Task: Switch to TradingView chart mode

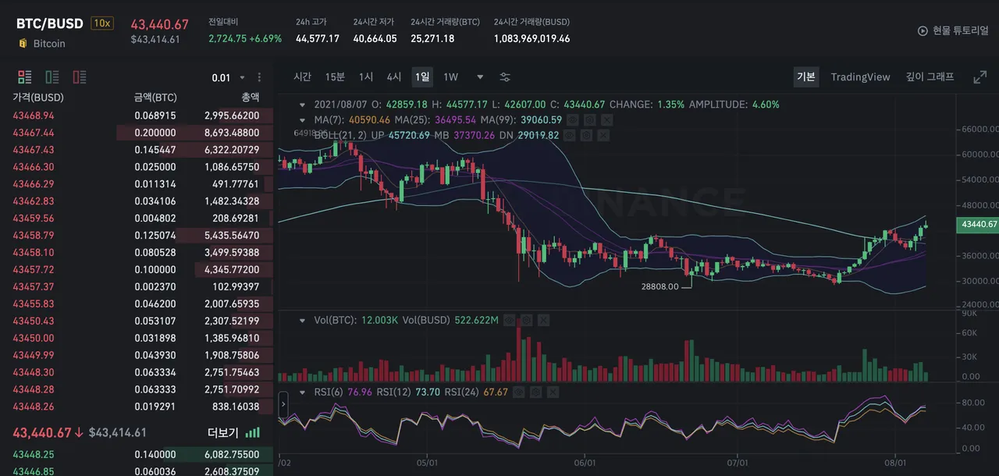Action: tap(860, 77)
